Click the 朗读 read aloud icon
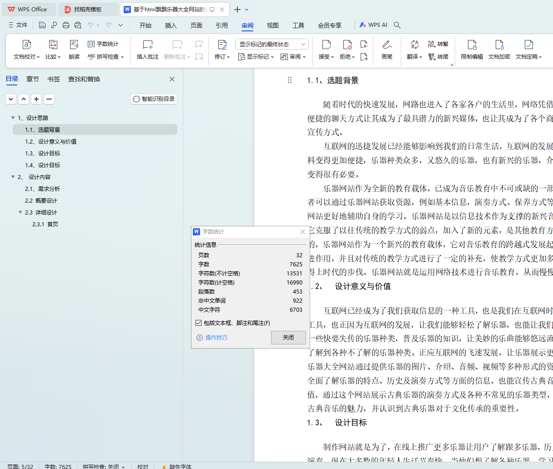Viewport: 553px width, 469px height. pos(74,45)
